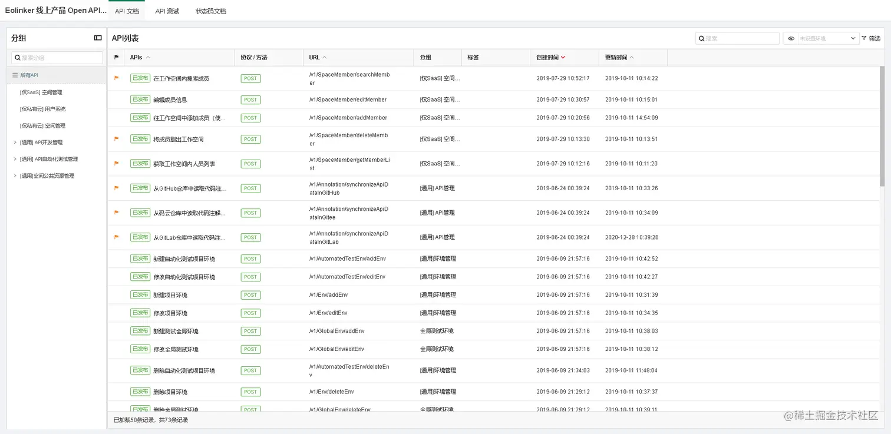Click the eye icon beside environment selector
This screenshot has width=891, height=434.
pos(791,38)
